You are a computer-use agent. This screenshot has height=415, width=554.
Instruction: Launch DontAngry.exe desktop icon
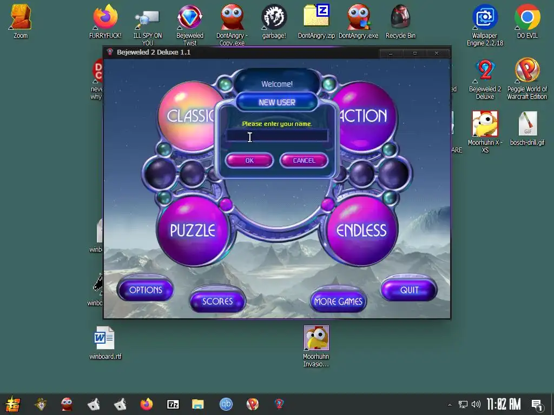click(x=358, y=21)
